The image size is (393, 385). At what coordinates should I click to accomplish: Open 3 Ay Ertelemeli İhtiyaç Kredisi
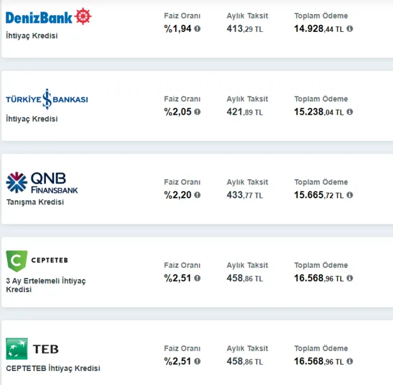point(45,285)
